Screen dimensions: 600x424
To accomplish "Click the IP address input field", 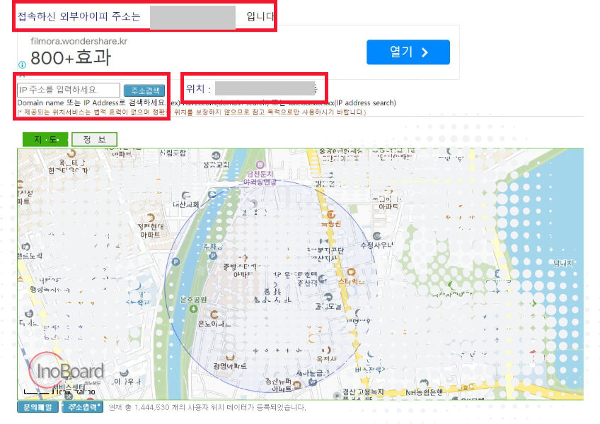I will 69,90.
